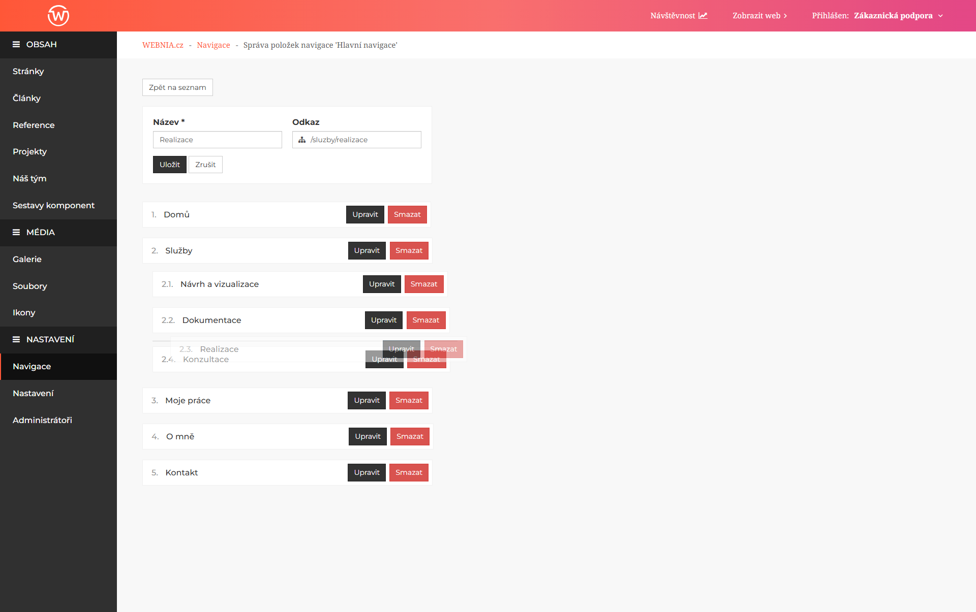Open Návštěvnost statistics
This screenshot has height=612, width=976.
(x=679, y=16)
